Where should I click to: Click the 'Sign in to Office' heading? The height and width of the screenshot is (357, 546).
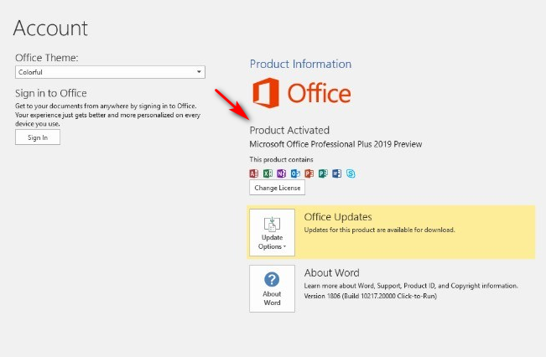point(51,93)
